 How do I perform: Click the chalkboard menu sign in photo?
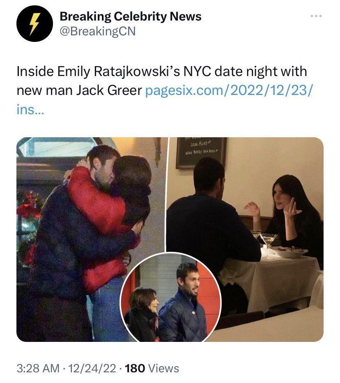point(201,152)
